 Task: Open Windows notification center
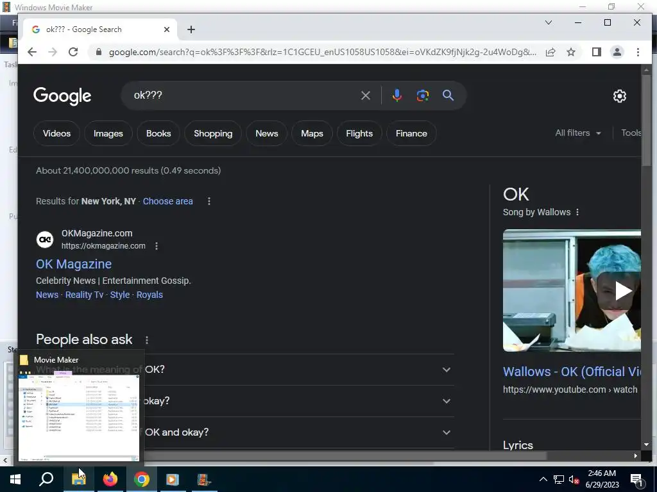(637, 479)
